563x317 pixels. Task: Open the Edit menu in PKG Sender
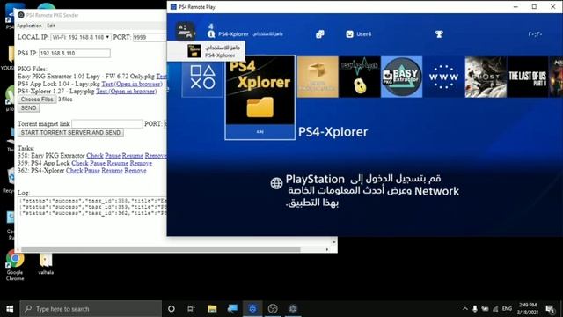click(x=51, y=26)
